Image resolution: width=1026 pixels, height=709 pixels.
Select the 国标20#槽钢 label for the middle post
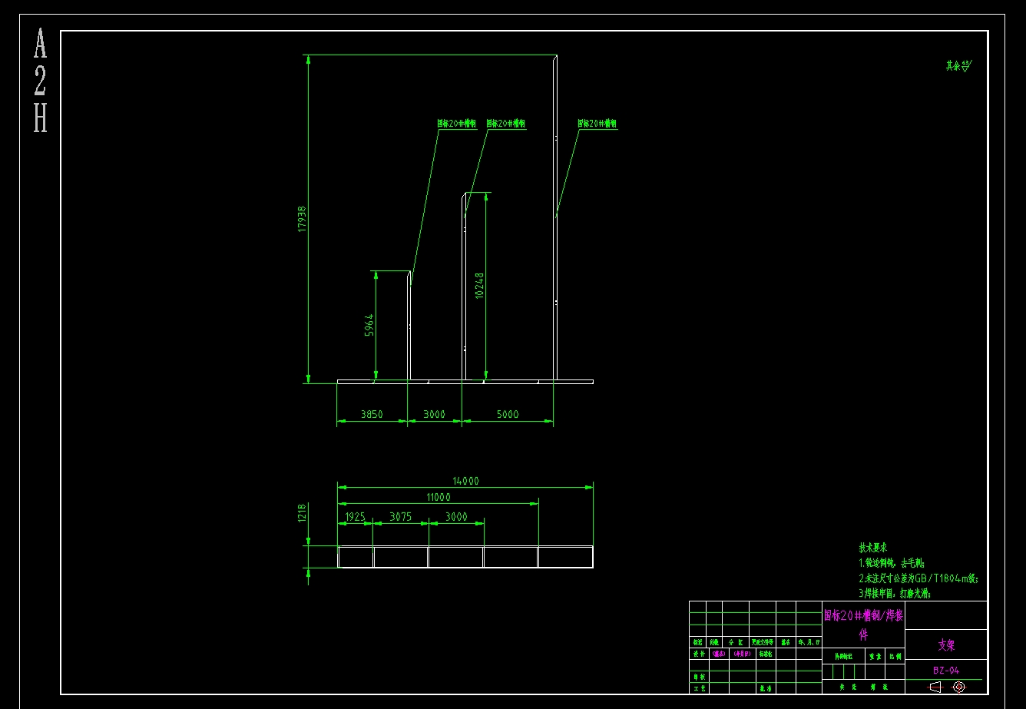pos(506,123)
